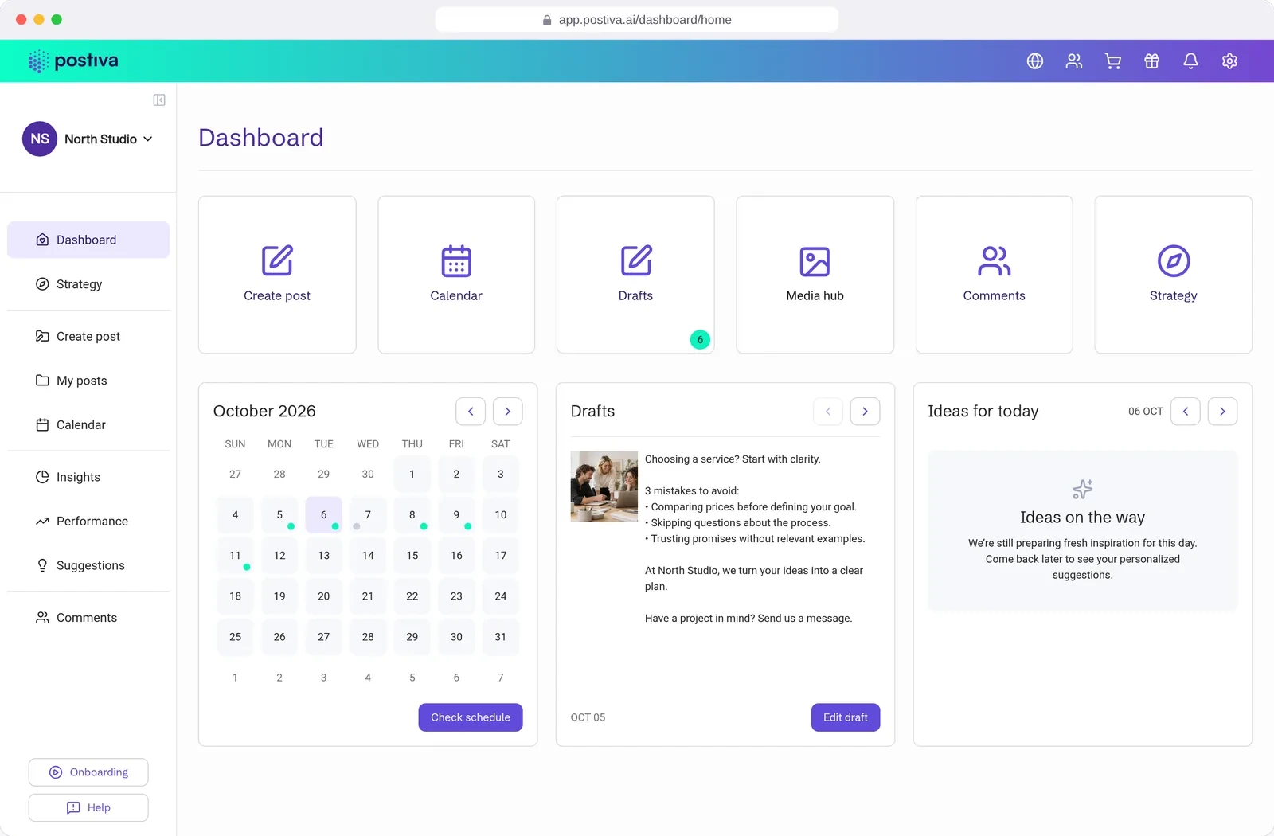Click the NS workspace avatar
Image resolution: width=1274 pixels, height=836 pixels.
click(40, 139)
